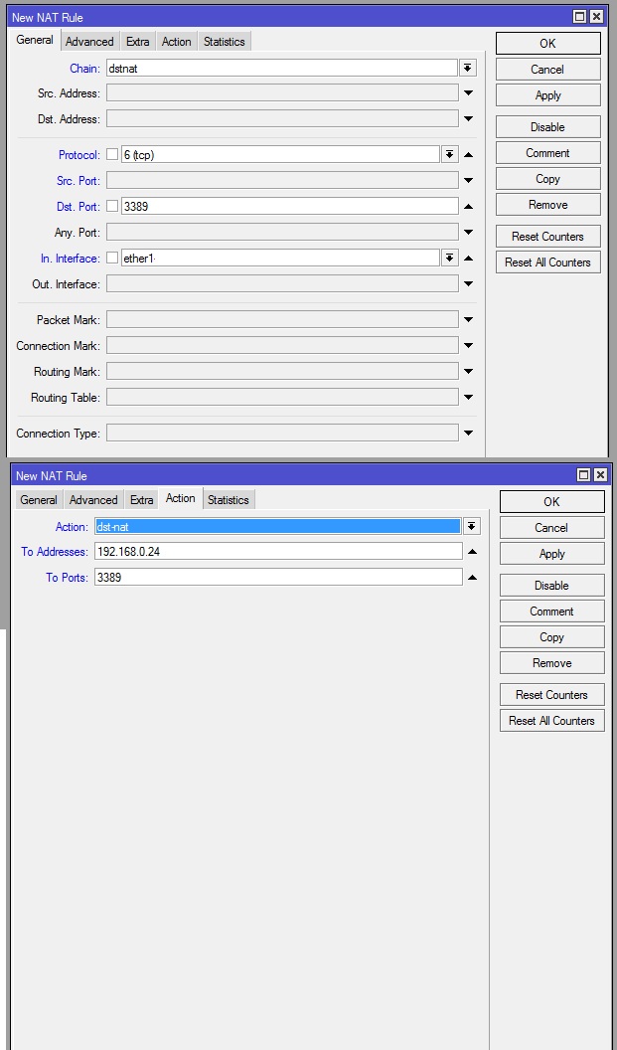Click the To Addresses field 192.168.0.24
Viewport: 617px width, 1050px height.
click(x=278, y=552)
